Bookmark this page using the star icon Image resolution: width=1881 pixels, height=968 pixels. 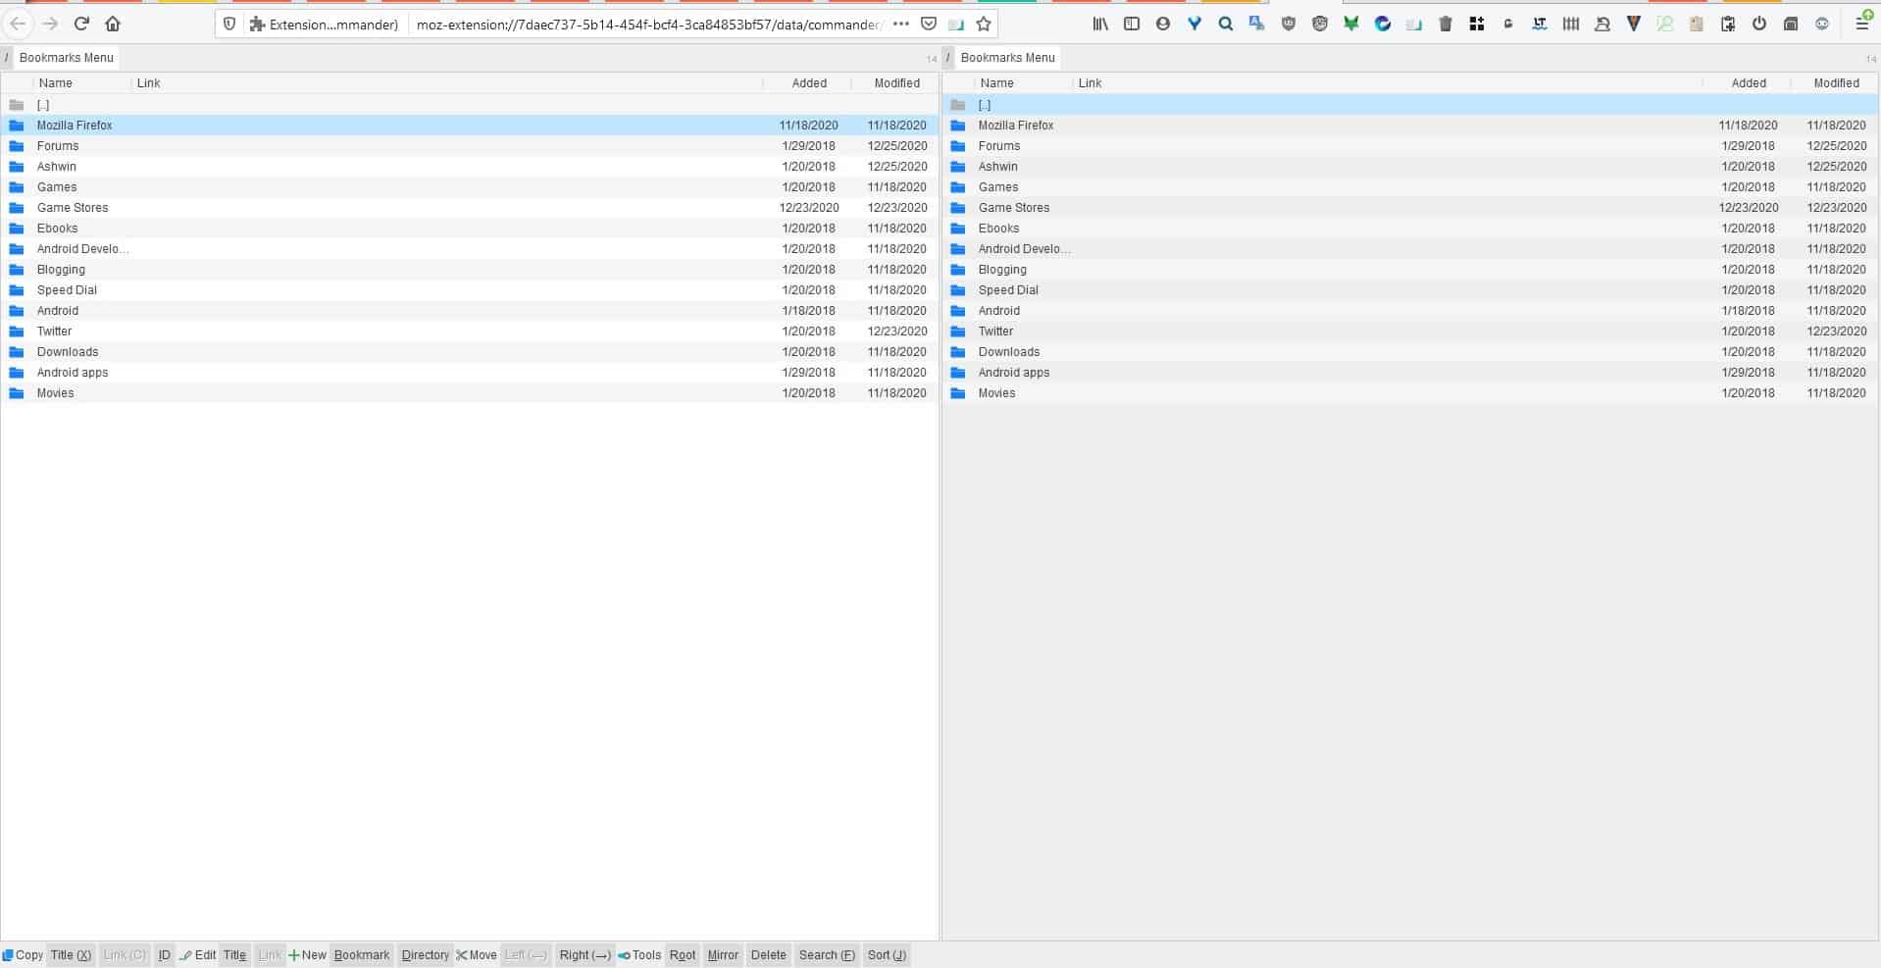[982, 23]
